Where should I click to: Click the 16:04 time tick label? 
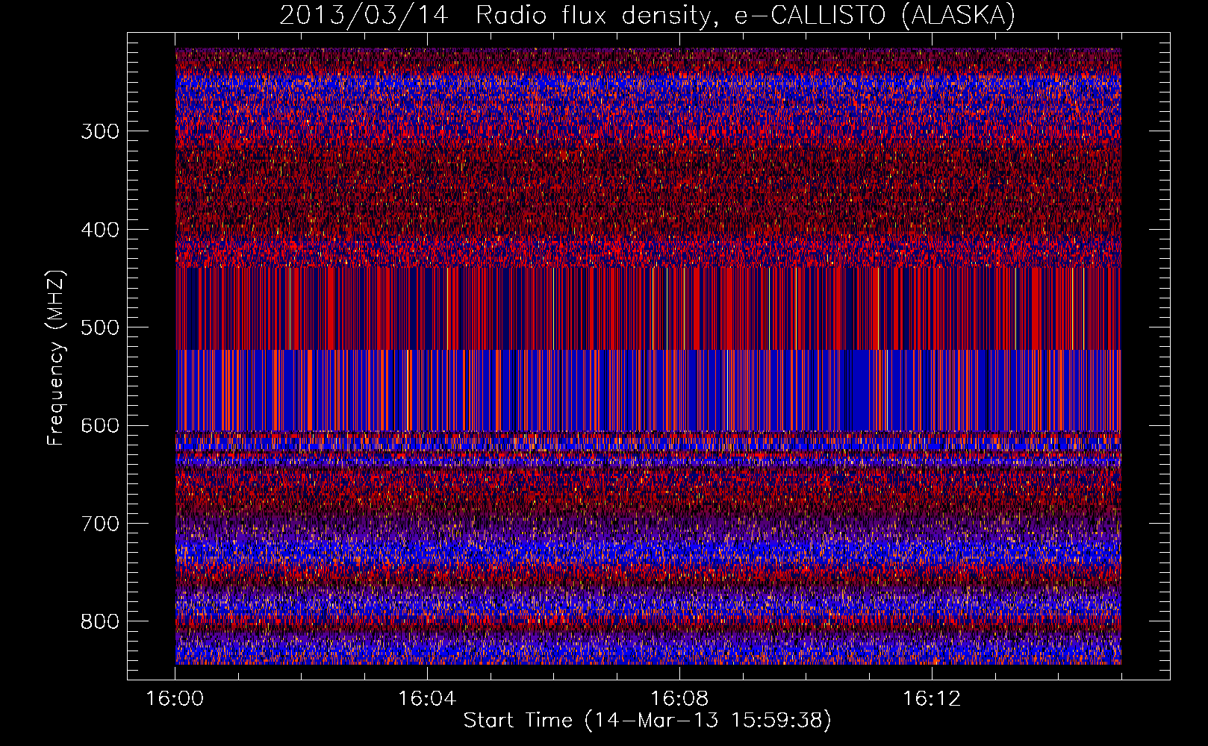[427, 699]
